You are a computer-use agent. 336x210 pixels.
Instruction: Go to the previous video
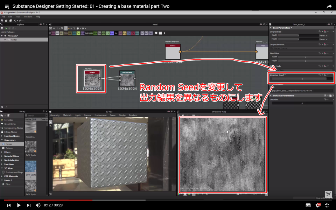click(9, 205)
